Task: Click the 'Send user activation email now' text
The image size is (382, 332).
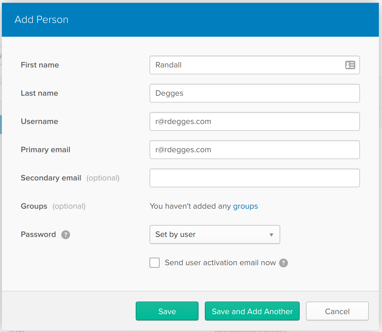Action: tap(220, 263)
